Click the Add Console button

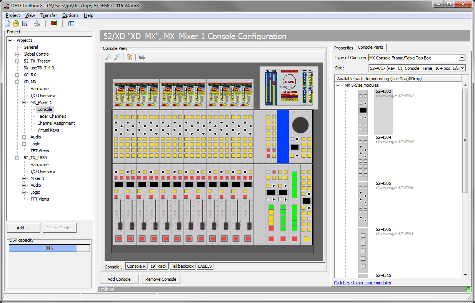(119, 279)
